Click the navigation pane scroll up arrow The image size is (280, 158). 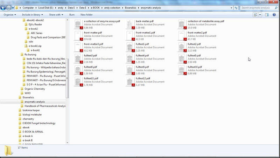(x=67, y=20)
